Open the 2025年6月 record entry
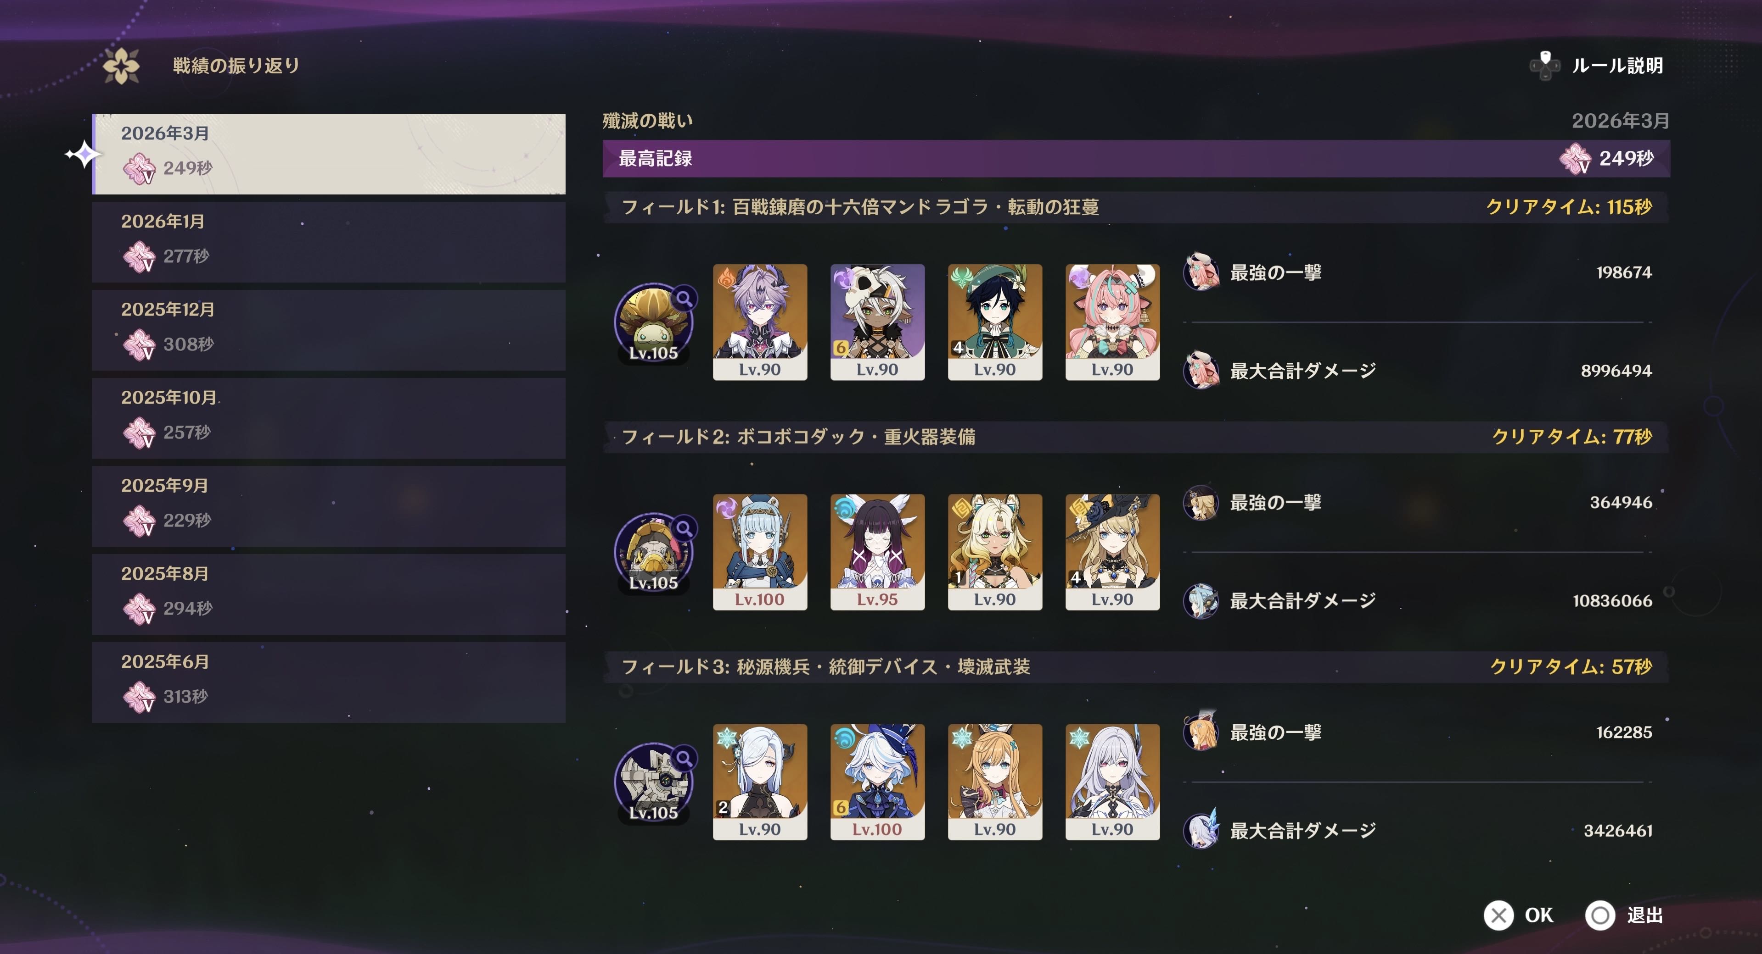Viewport: 1762px width, 954px height. 328,682
